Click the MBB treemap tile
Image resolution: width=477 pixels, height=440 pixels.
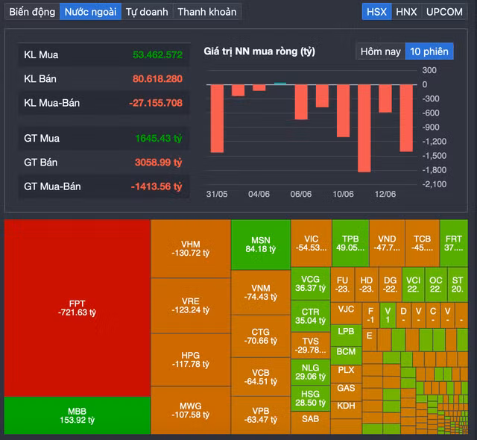coord(78,415)
